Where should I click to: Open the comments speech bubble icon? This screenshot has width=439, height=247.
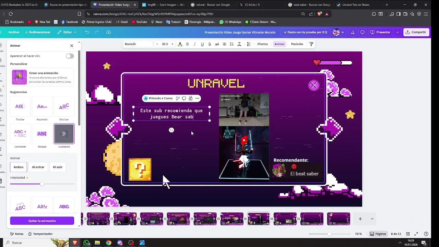point(363,32)
